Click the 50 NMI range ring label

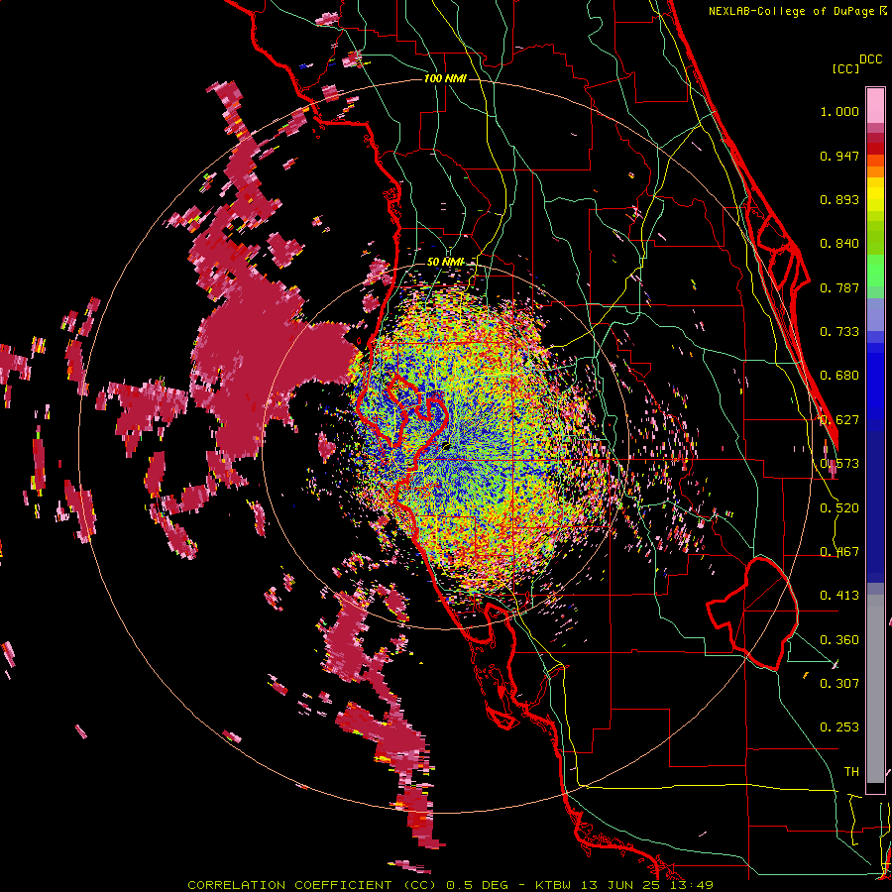coord(445,262)
